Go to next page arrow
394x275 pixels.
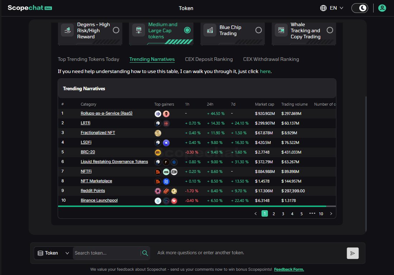coord(331,213)
